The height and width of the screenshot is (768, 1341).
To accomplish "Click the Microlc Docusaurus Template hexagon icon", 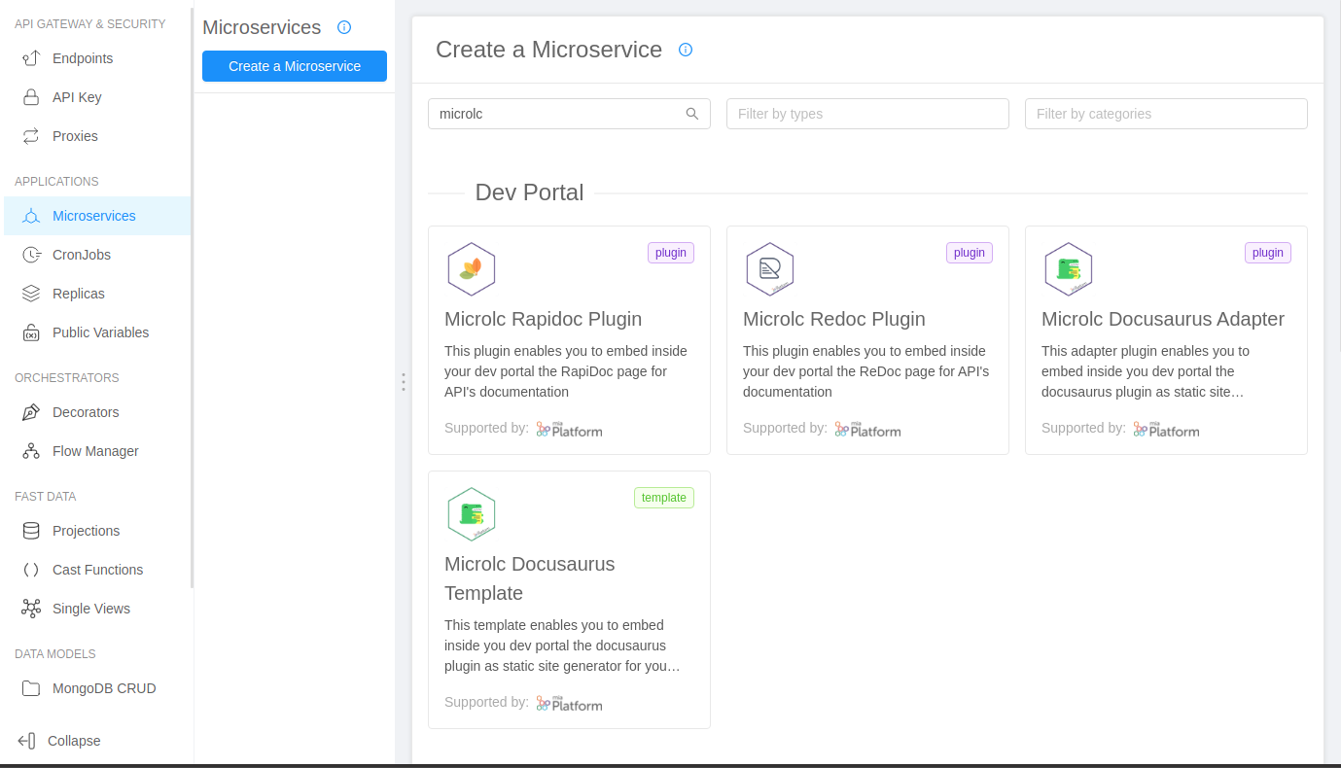I will click(471, 514).
